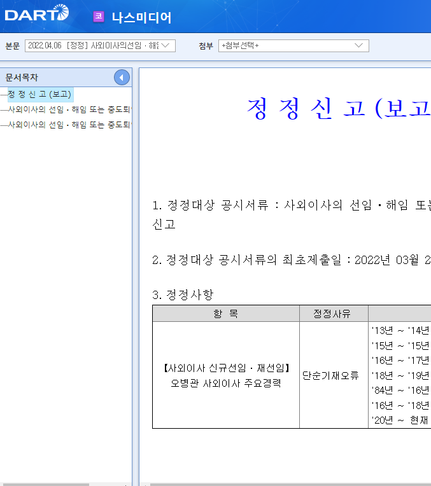Click the purple 코 KOSDAQ market badge
The width and height of the screenshot is (431, 486).
[99, 17]
